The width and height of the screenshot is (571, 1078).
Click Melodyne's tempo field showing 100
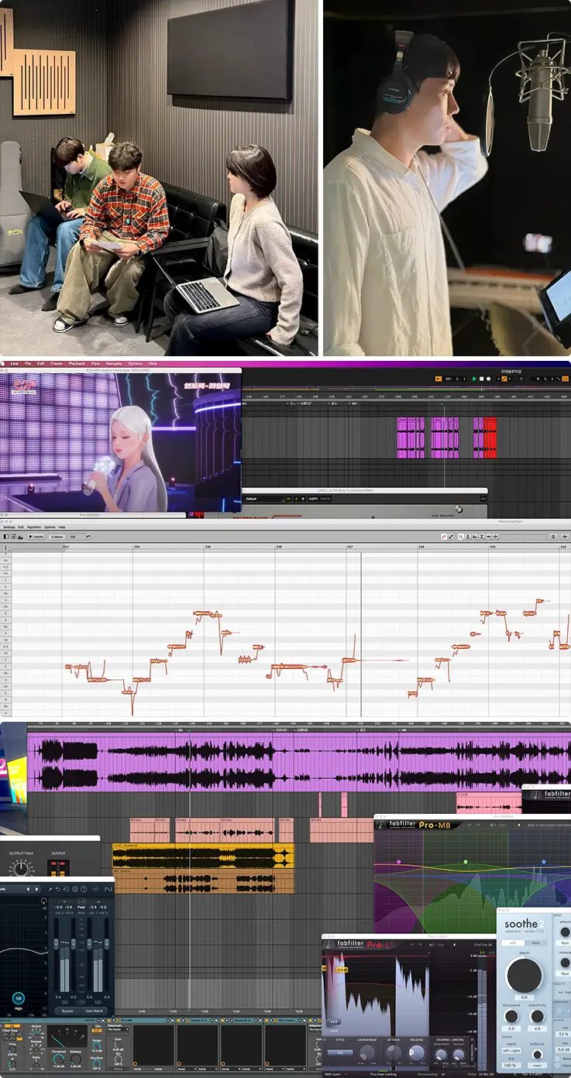77,537
